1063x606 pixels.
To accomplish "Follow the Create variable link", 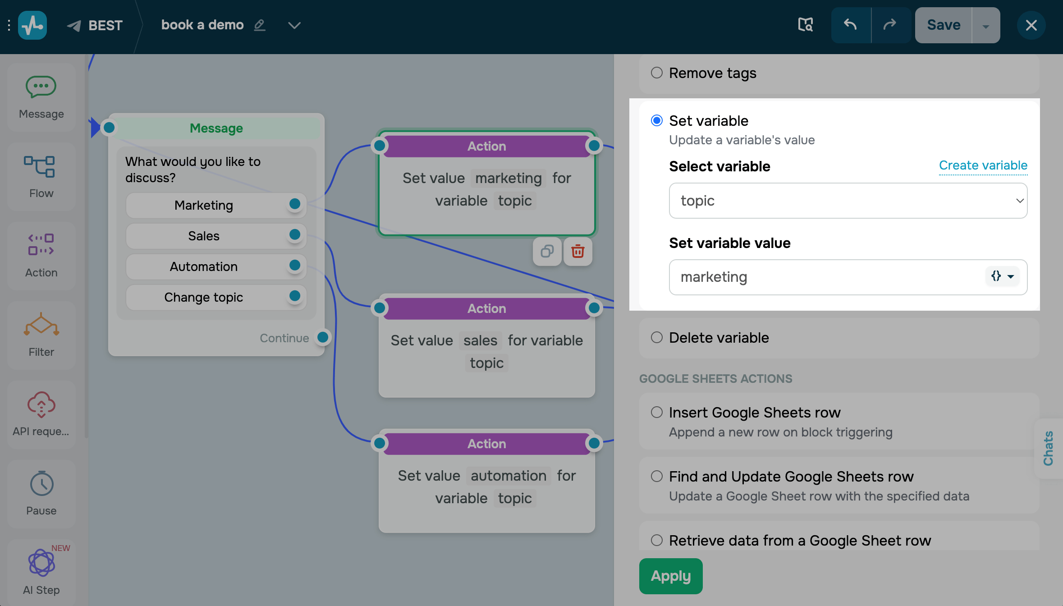I will [x=983, y=165].
